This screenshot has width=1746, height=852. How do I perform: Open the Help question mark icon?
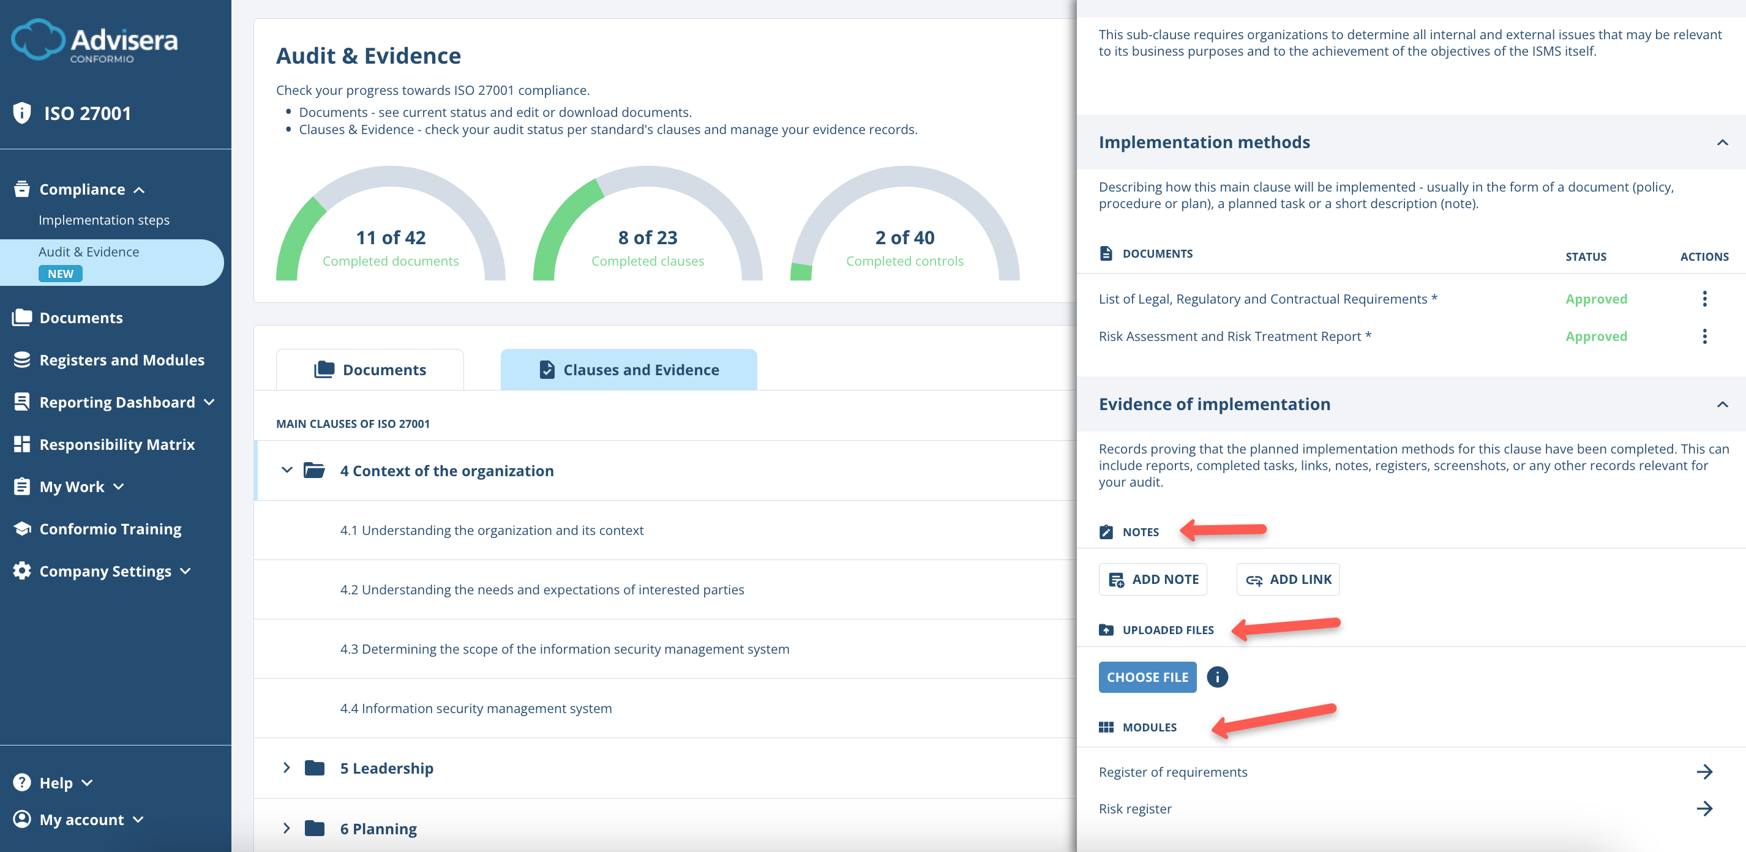(21, 782)
